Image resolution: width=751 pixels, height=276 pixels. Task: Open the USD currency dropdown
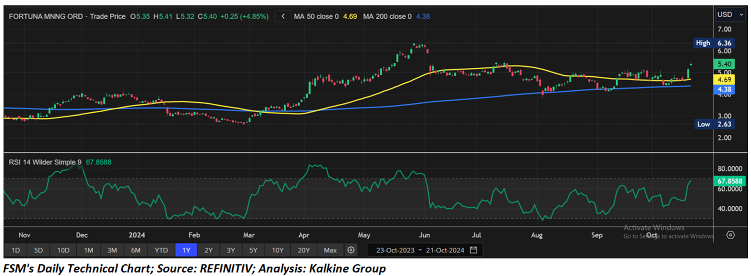[x=730, y=15]
